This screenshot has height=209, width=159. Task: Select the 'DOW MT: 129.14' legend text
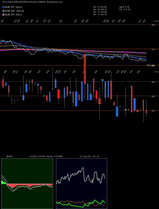pyautogui.click(x=14, y=11)
